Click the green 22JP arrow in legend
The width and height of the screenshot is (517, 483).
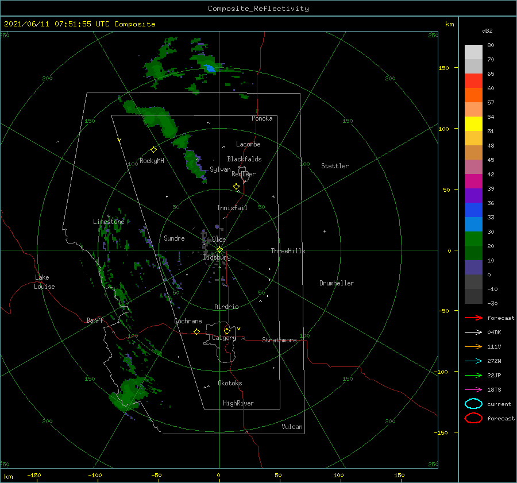click(x=473, y=375)
